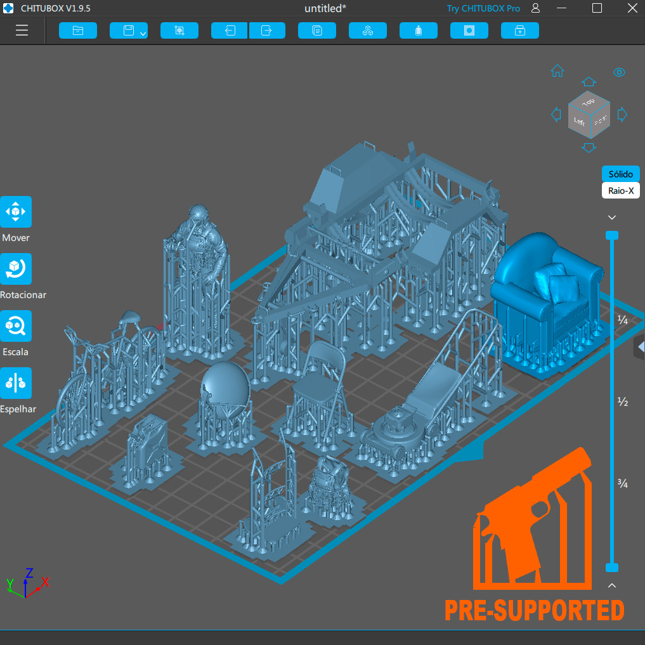Image resolution: width=645 pixels, height=645 pixels.
Task: Click the top handle of layer slider
Action: [612, 235]
